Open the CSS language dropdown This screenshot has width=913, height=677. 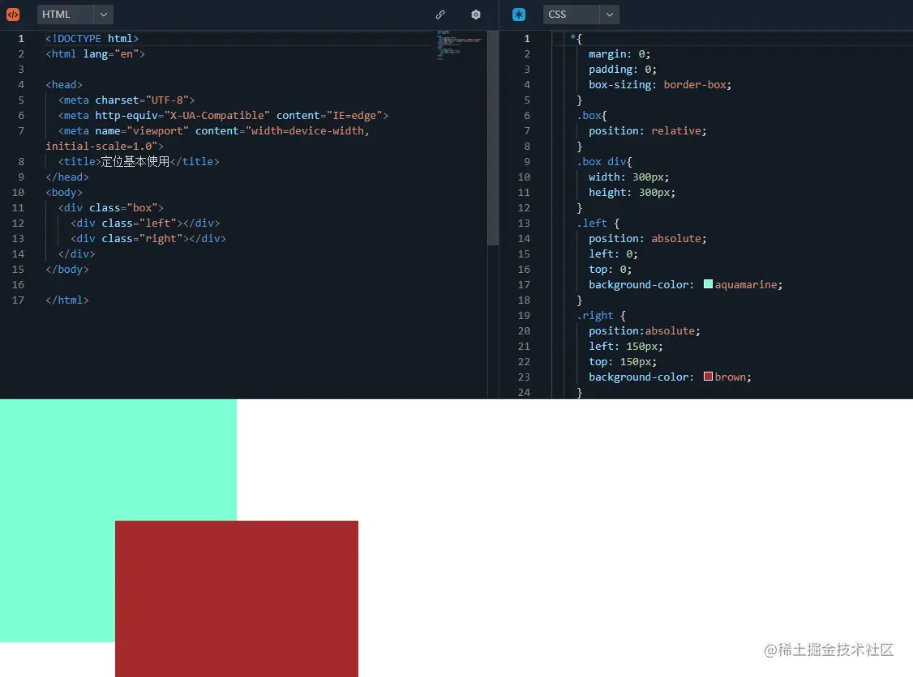pyautogui.click(x=568, y=14)
